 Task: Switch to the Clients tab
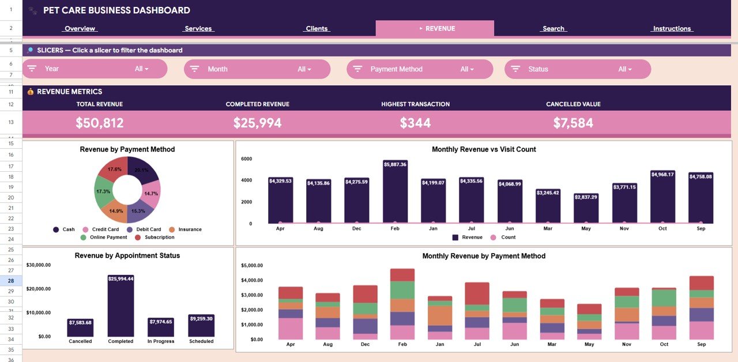[x=316, y=28]
